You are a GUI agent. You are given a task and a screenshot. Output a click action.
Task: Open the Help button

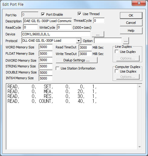coord(131,31)
